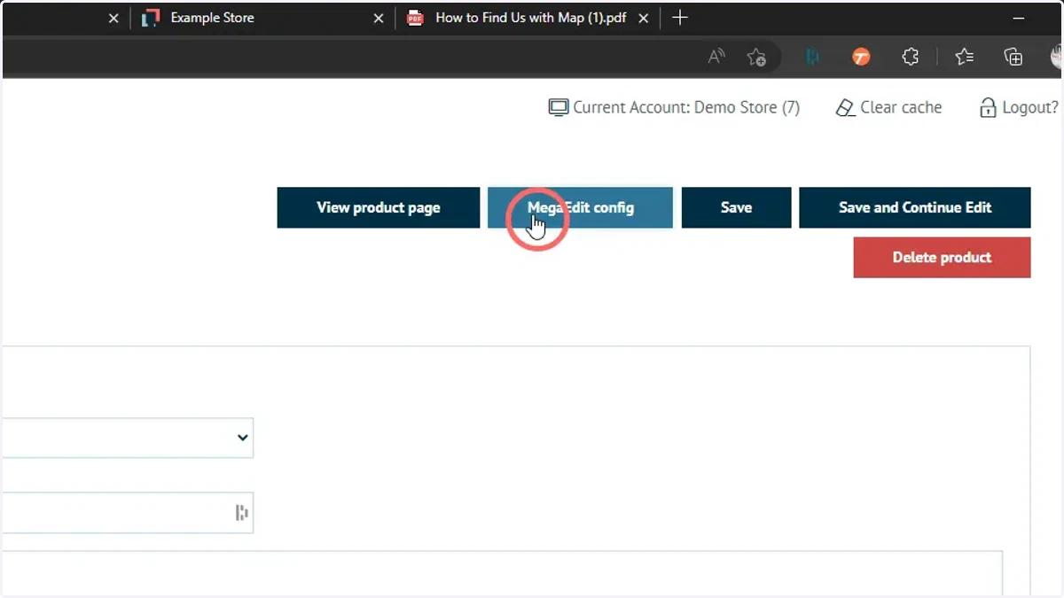1064x598 pixels.
Task: Open the View product page button
Action: tap(379, 207)
